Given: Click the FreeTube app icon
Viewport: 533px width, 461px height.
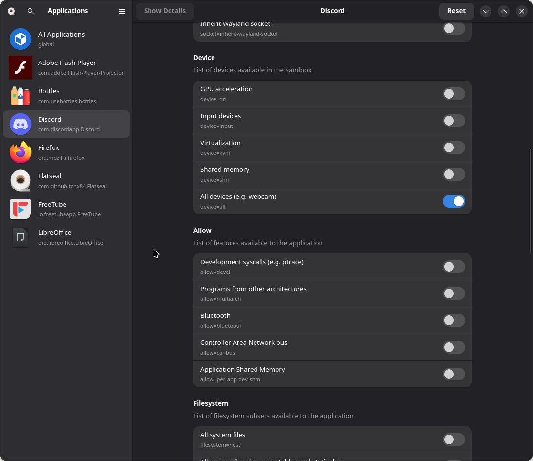Looking at the screenshot, I should (x=21, y=209).
